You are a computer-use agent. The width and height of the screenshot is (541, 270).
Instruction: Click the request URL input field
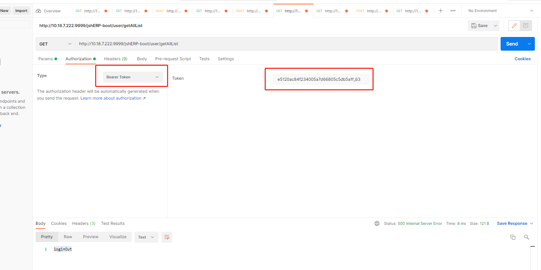pyautogui.click(x=286, y=44)
